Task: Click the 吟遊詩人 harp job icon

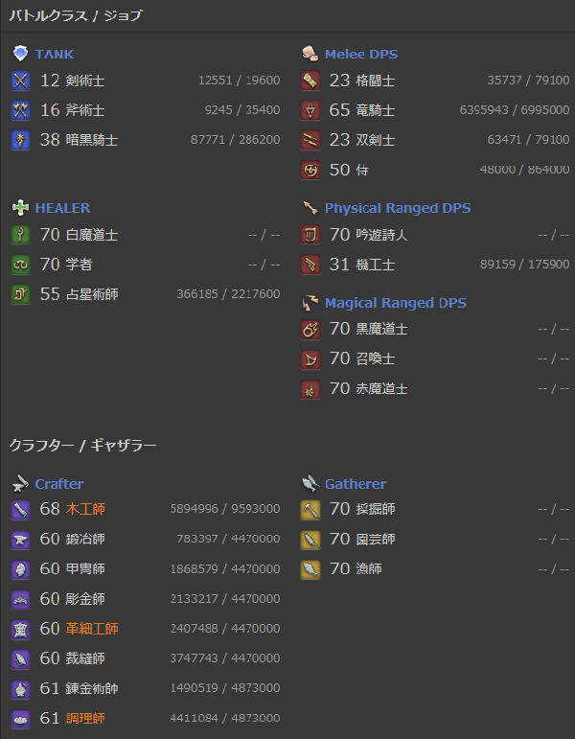Action: pyautogui.click(x=310, y=235)
